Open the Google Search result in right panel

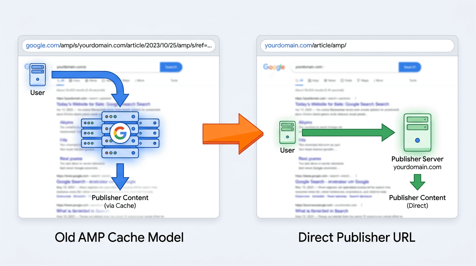(x=332, y=181)
